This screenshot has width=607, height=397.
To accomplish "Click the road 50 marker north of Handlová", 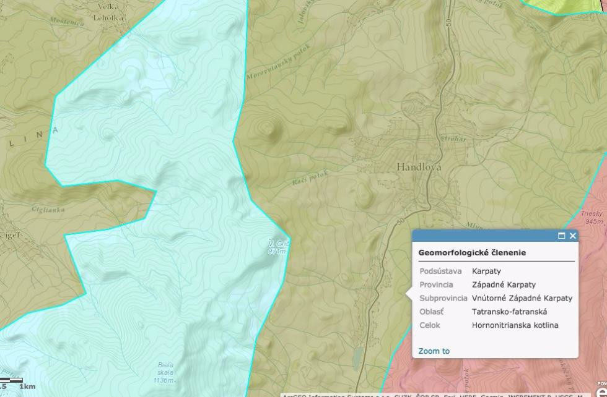I will point(448,23).
